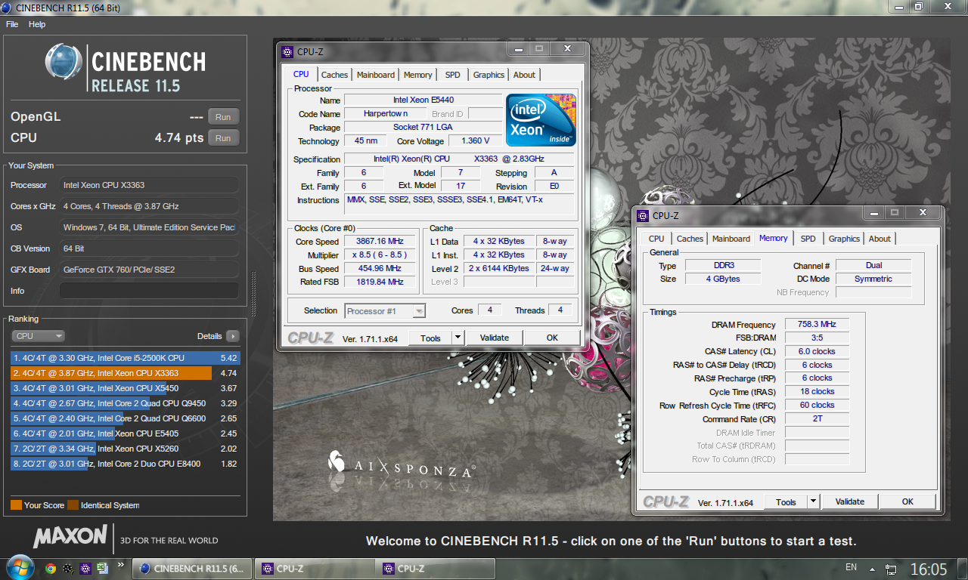Expand the quick launch overflow chevron
968x580 pixels.
pyautogui.click(x=121, y=565)
